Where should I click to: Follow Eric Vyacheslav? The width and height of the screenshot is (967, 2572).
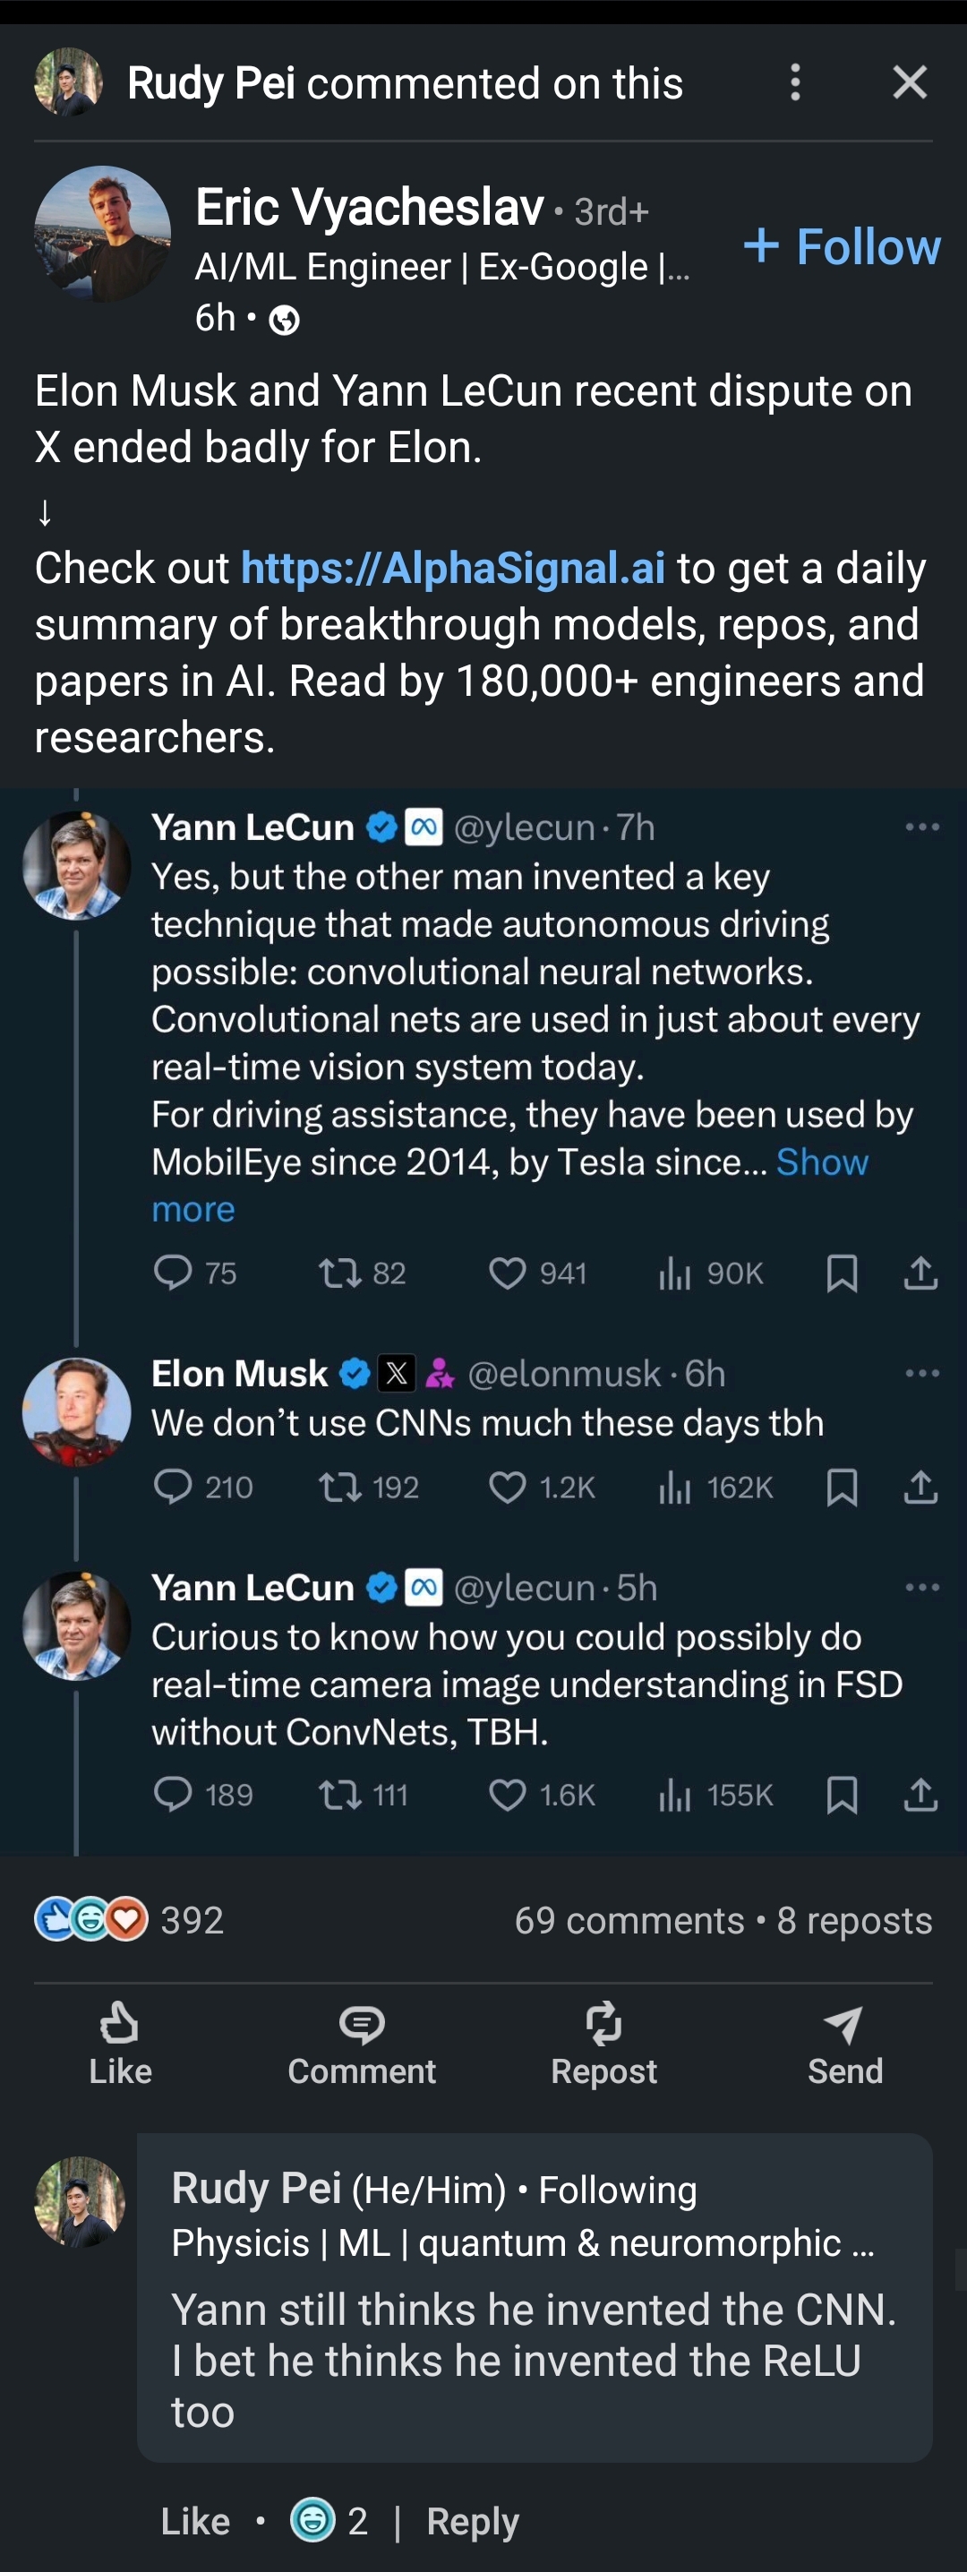[843, 246]
